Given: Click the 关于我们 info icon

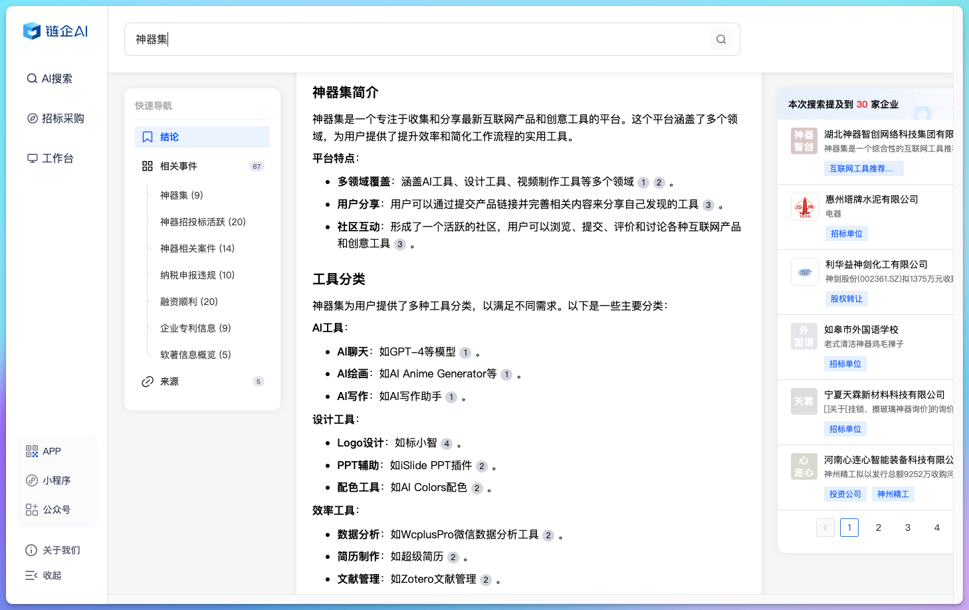Looking at the screenshot, I should pos(31,550).
